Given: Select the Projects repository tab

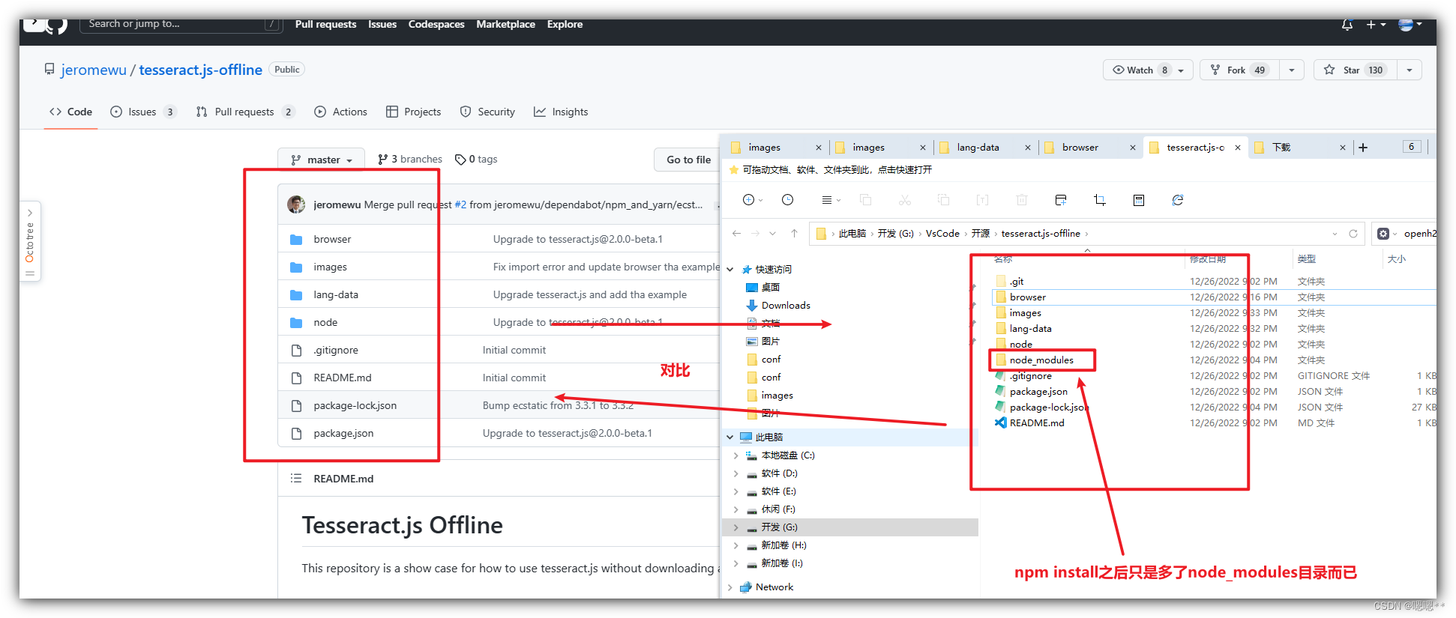Looking at the screenshot, I should [x=413, y=112].
